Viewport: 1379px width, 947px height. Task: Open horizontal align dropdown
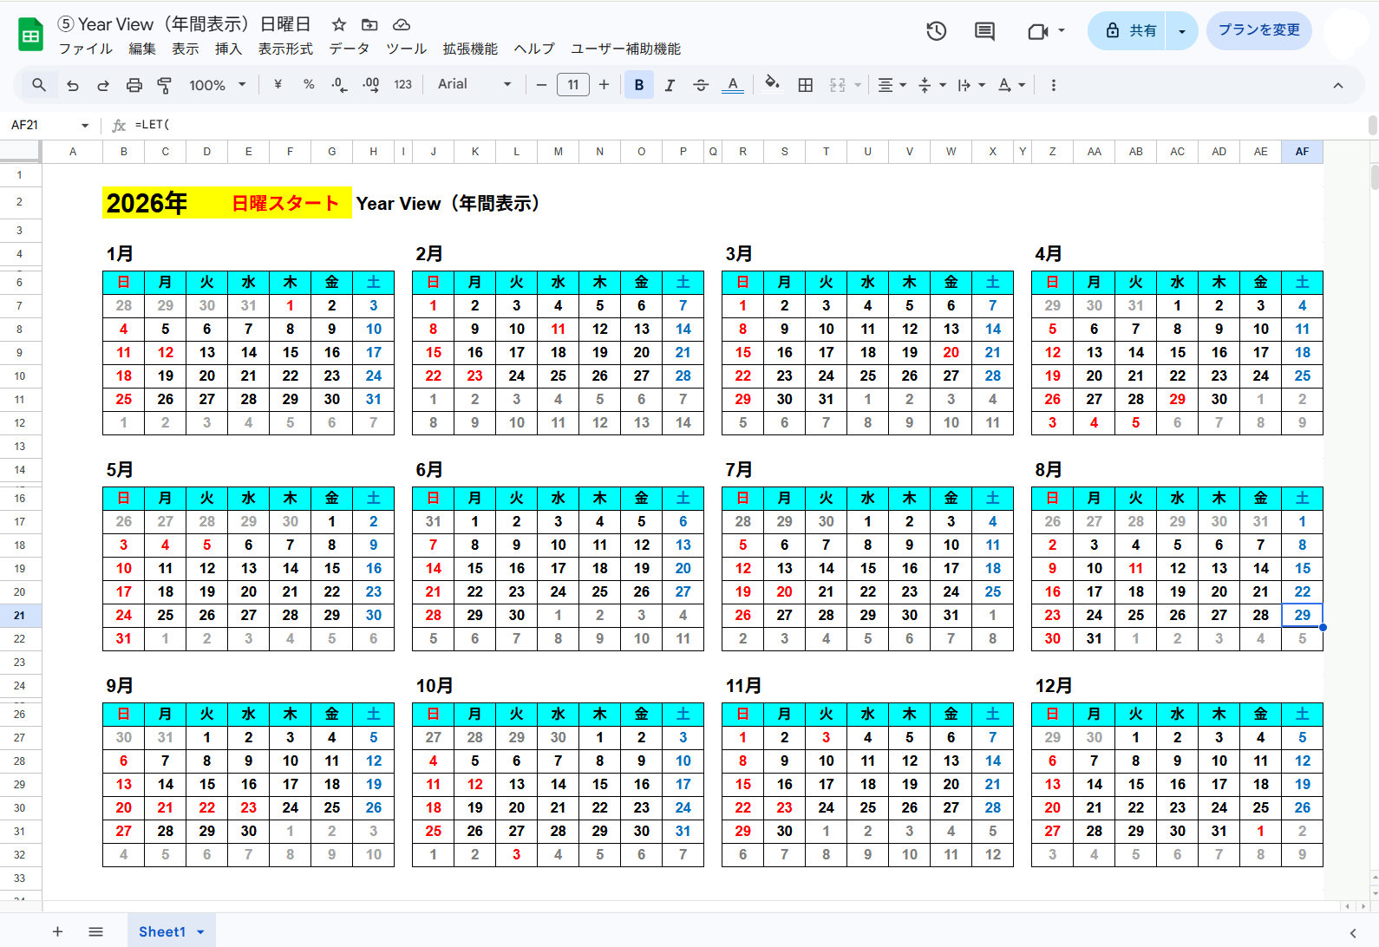892,85
